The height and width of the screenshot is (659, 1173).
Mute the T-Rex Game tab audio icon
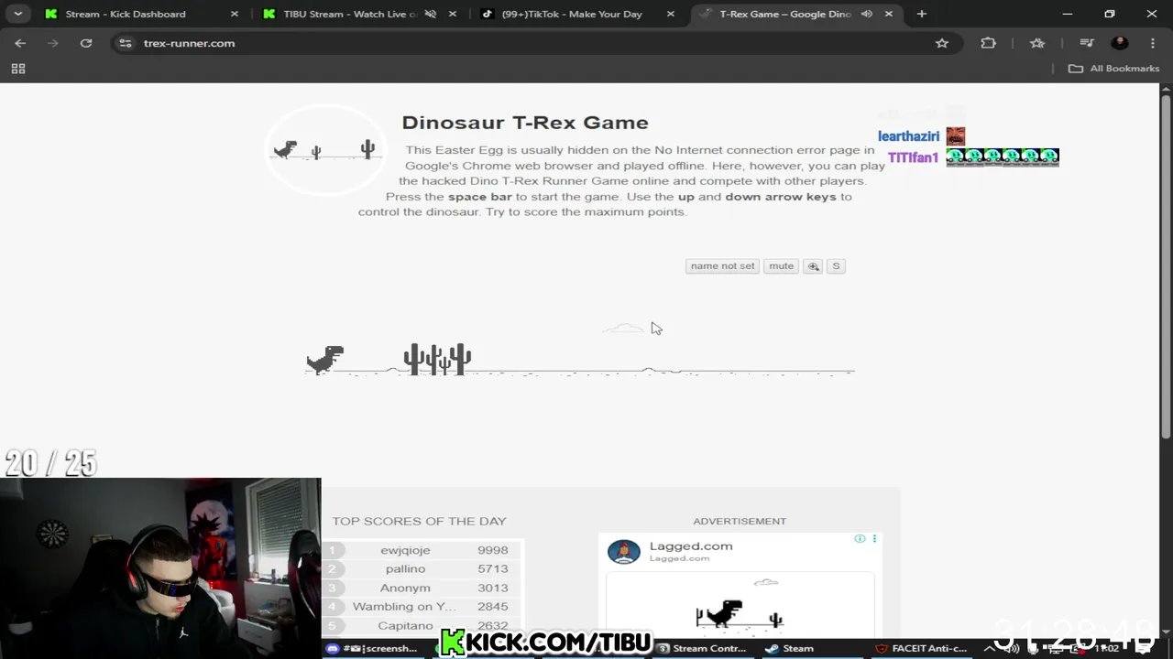(867, 14)
